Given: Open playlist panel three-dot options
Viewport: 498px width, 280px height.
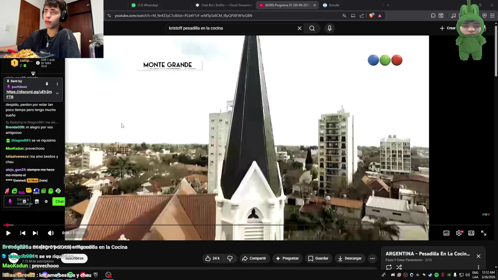Looking at the screenshot, I should [479, 267].
